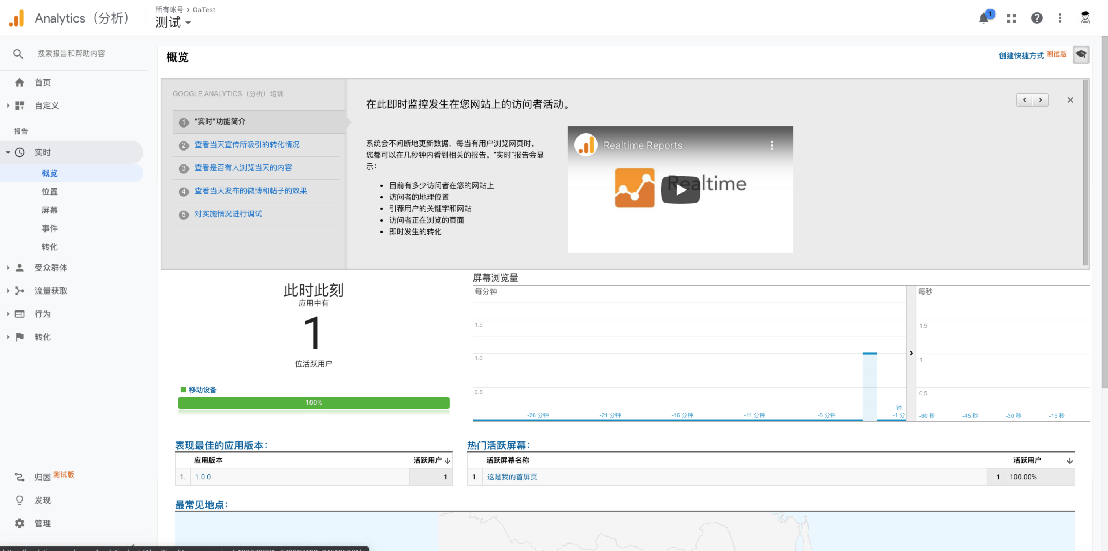Open the three-dot more options menu
The height and width of the screenshot is (551, 1108).
click(1060, 18)
